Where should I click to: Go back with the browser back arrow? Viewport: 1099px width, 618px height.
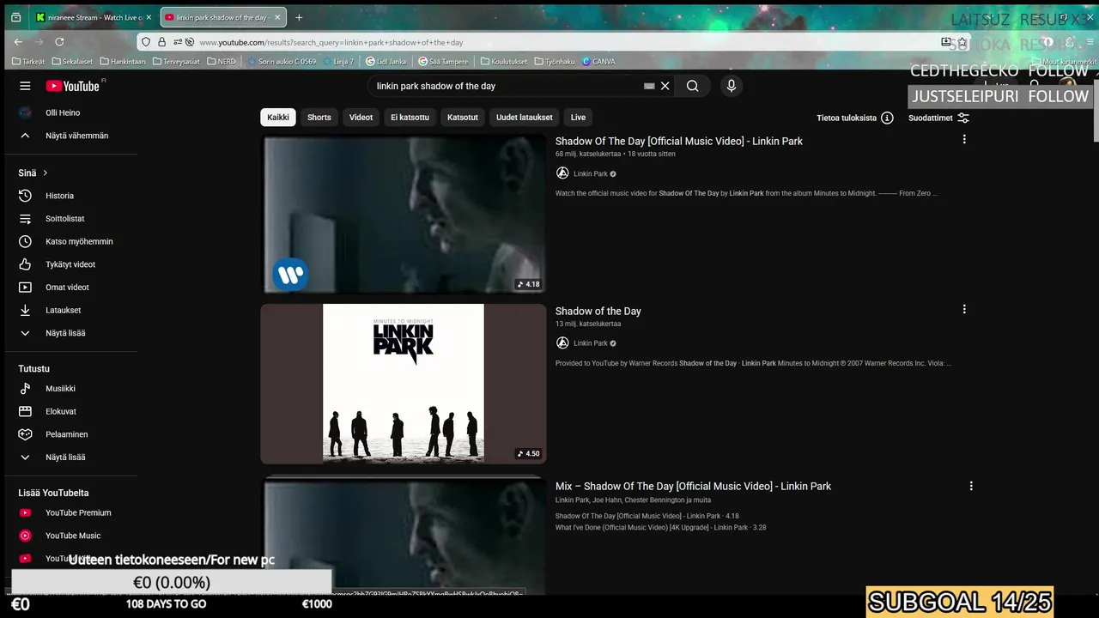pos(18,41)
